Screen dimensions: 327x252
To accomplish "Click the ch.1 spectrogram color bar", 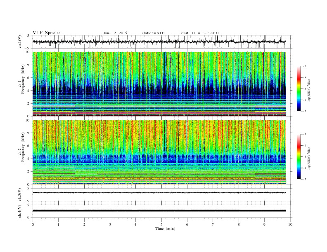I will point(299,89).
